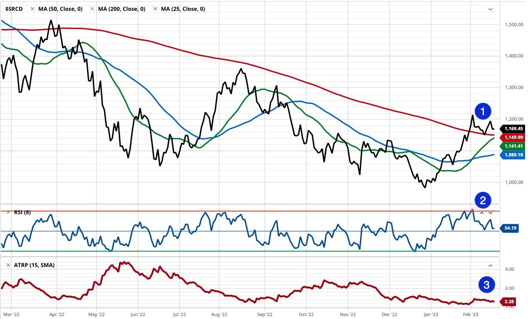The height and width of the screenshot is (319, 528).
Task: Click the Aug '22 date label
Action: tap(219, 315)
